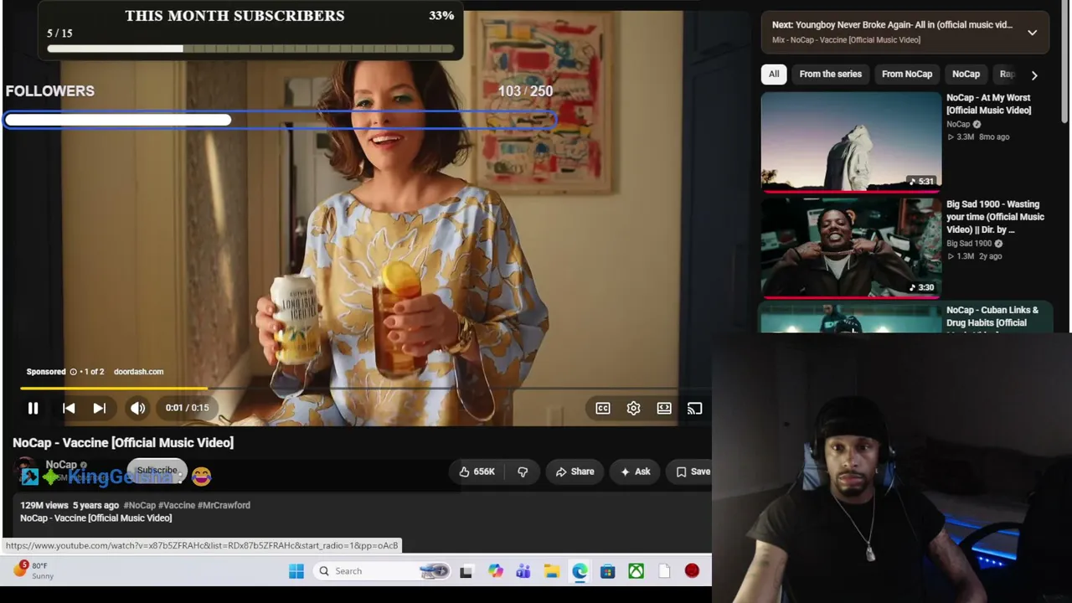Open the red circle app on taskbar
The width and height of the screenshot is (1072, 603).
pos(692,571)
